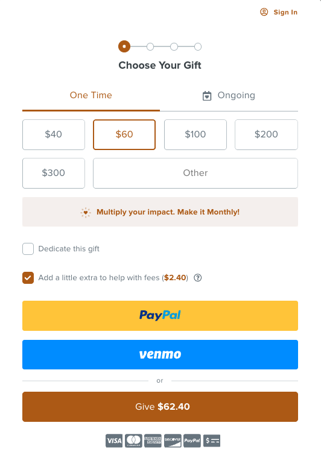The width and height of the screenshot is (321, 461).
Task: Choose the $300 gift amount
Action: tap(54, 173)
